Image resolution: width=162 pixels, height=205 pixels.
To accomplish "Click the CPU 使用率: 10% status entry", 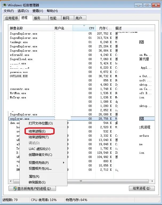I will pyautogui.click(x=44, y=200).
